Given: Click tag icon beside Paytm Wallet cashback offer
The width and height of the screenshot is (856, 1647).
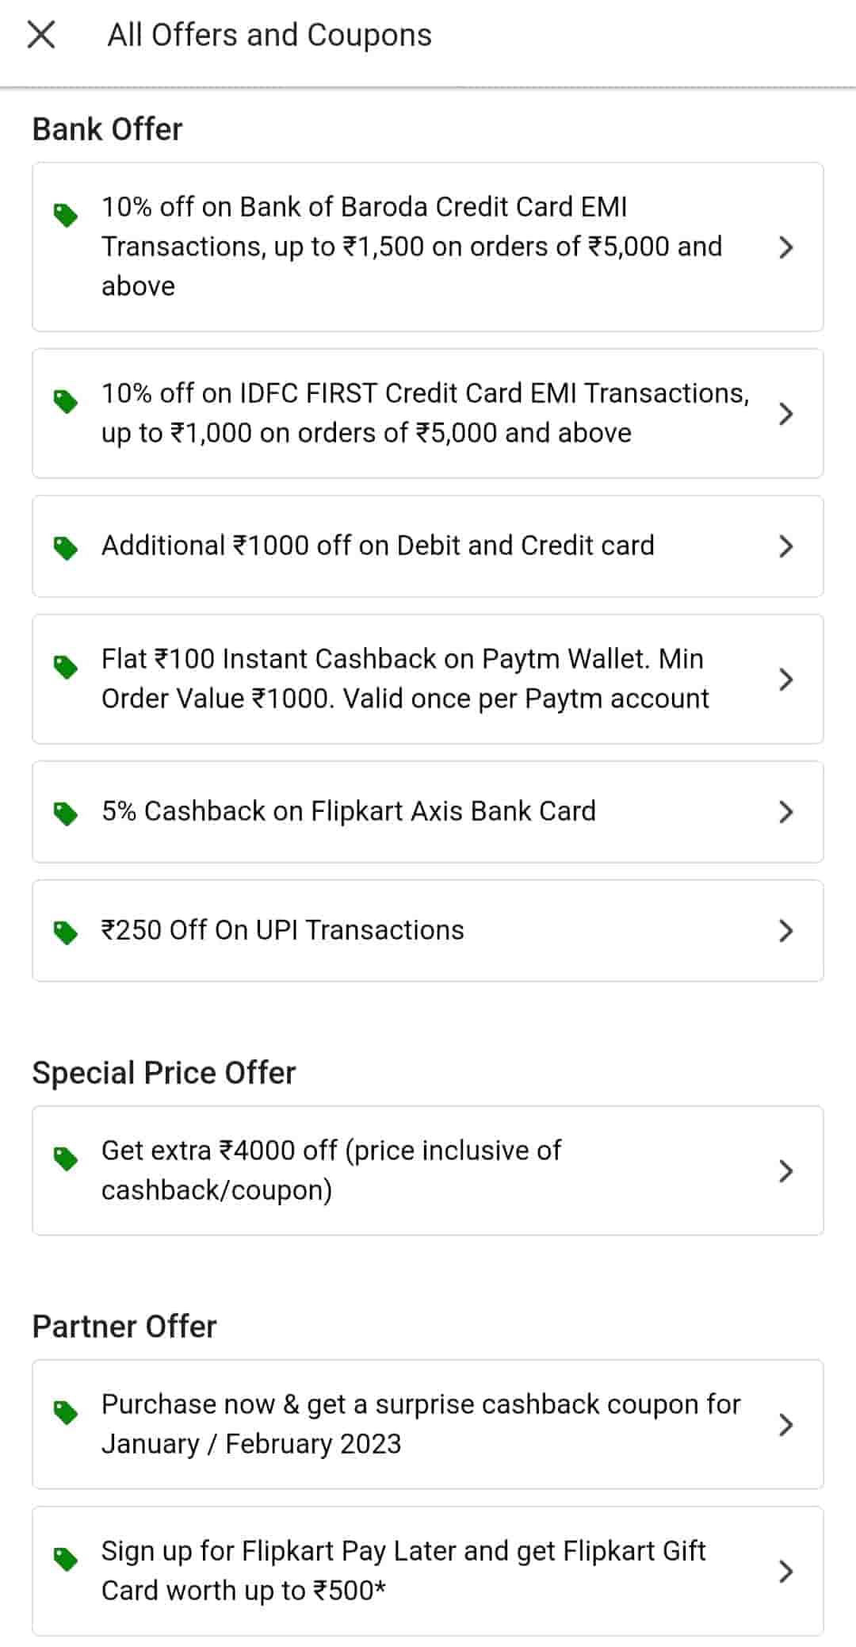Looking at the screenshot, I should coord(66,667).
